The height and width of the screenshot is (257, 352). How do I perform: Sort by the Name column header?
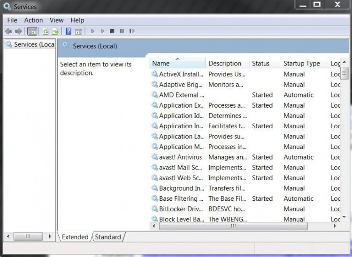(x=177, y=63)
